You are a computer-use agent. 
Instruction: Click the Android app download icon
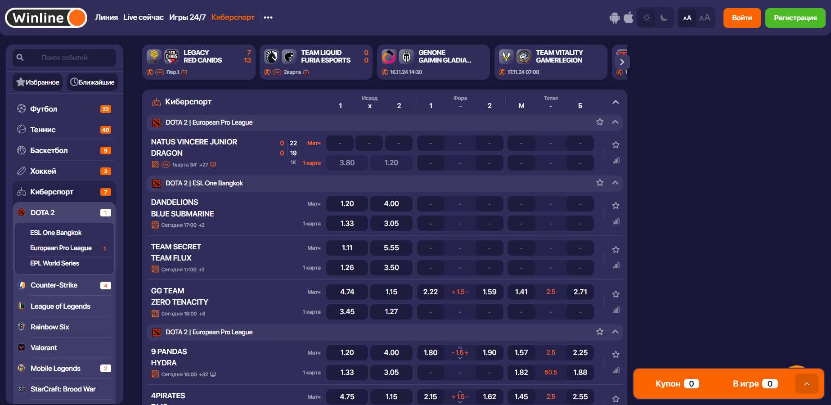coord(614,18)
